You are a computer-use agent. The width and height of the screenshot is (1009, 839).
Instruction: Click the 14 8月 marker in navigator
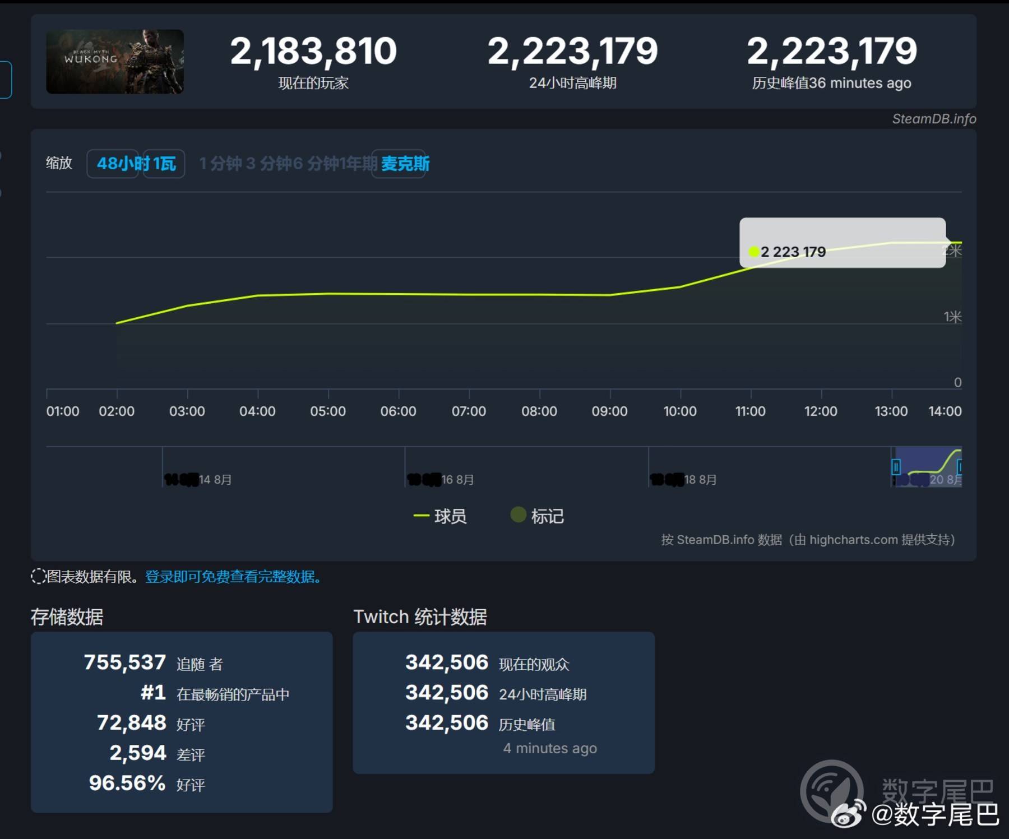[x=215, y=480]
